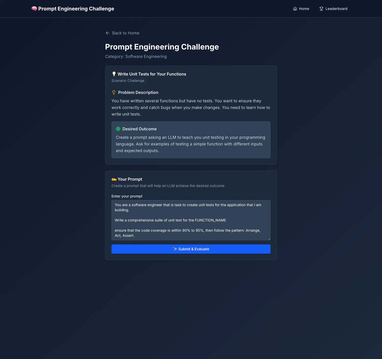Click the back arrow before Back to Home
Viewport: 382px width, 359px height.
(107, 33)
